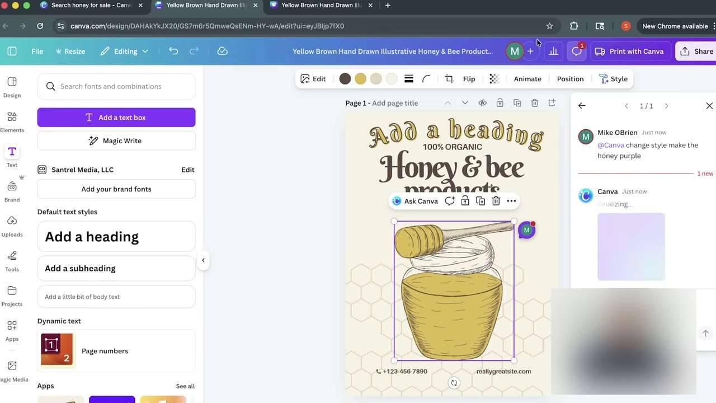Open the Resize menu
Screen dimensions: 716x403
pyautogui.click(x=70, y=51)
